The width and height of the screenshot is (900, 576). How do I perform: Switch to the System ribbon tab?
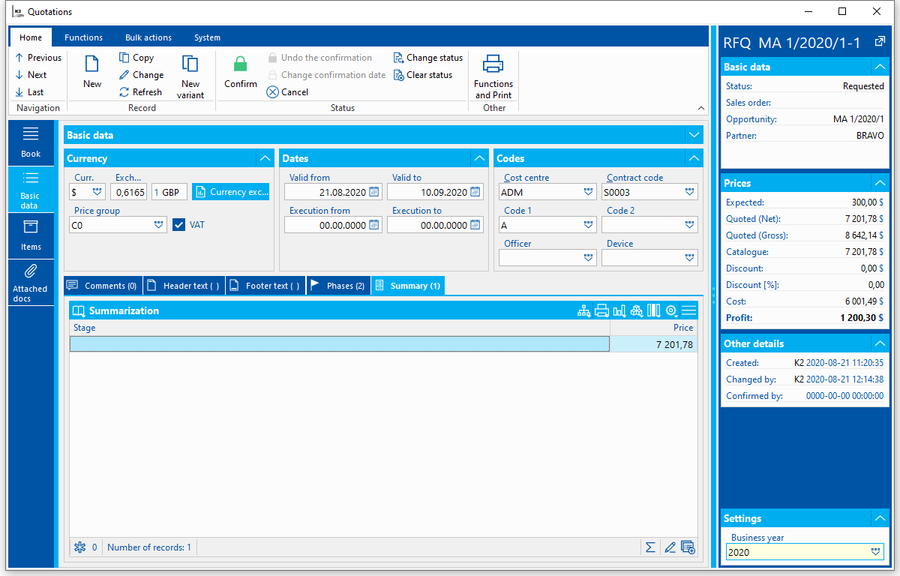[207, 37]
